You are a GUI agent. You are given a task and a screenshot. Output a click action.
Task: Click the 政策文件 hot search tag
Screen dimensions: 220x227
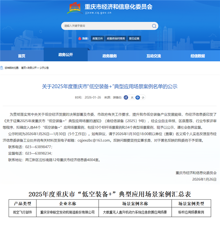pyautogui.click(x=98, y=38)
